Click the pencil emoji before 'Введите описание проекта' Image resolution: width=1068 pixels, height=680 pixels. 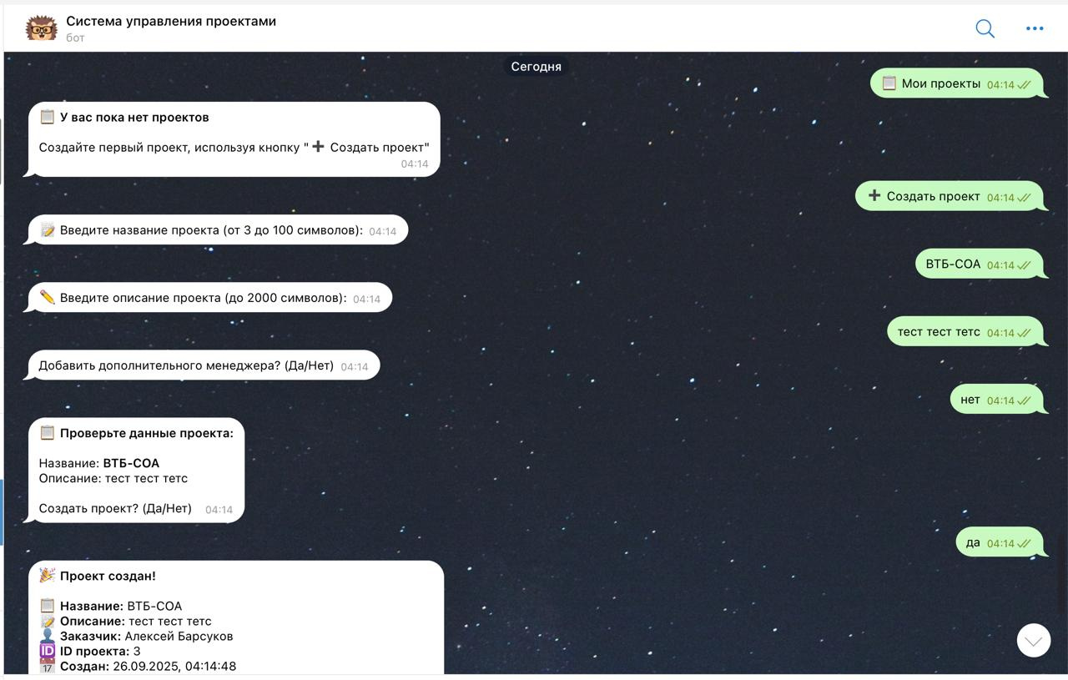coord(48,298)
